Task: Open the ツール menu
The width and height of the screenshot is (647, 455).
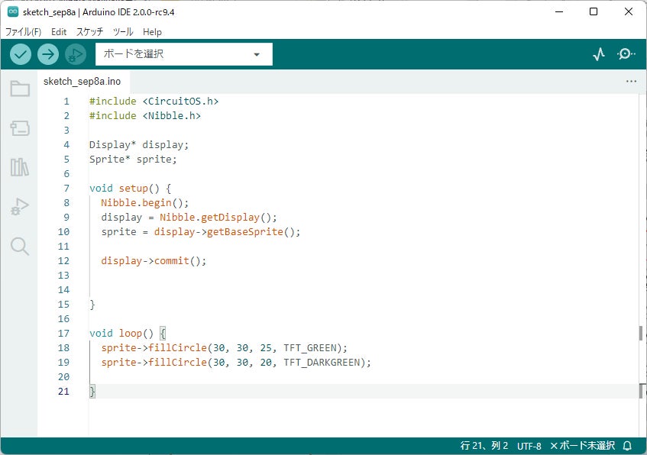Action: [x=122, y=32]
